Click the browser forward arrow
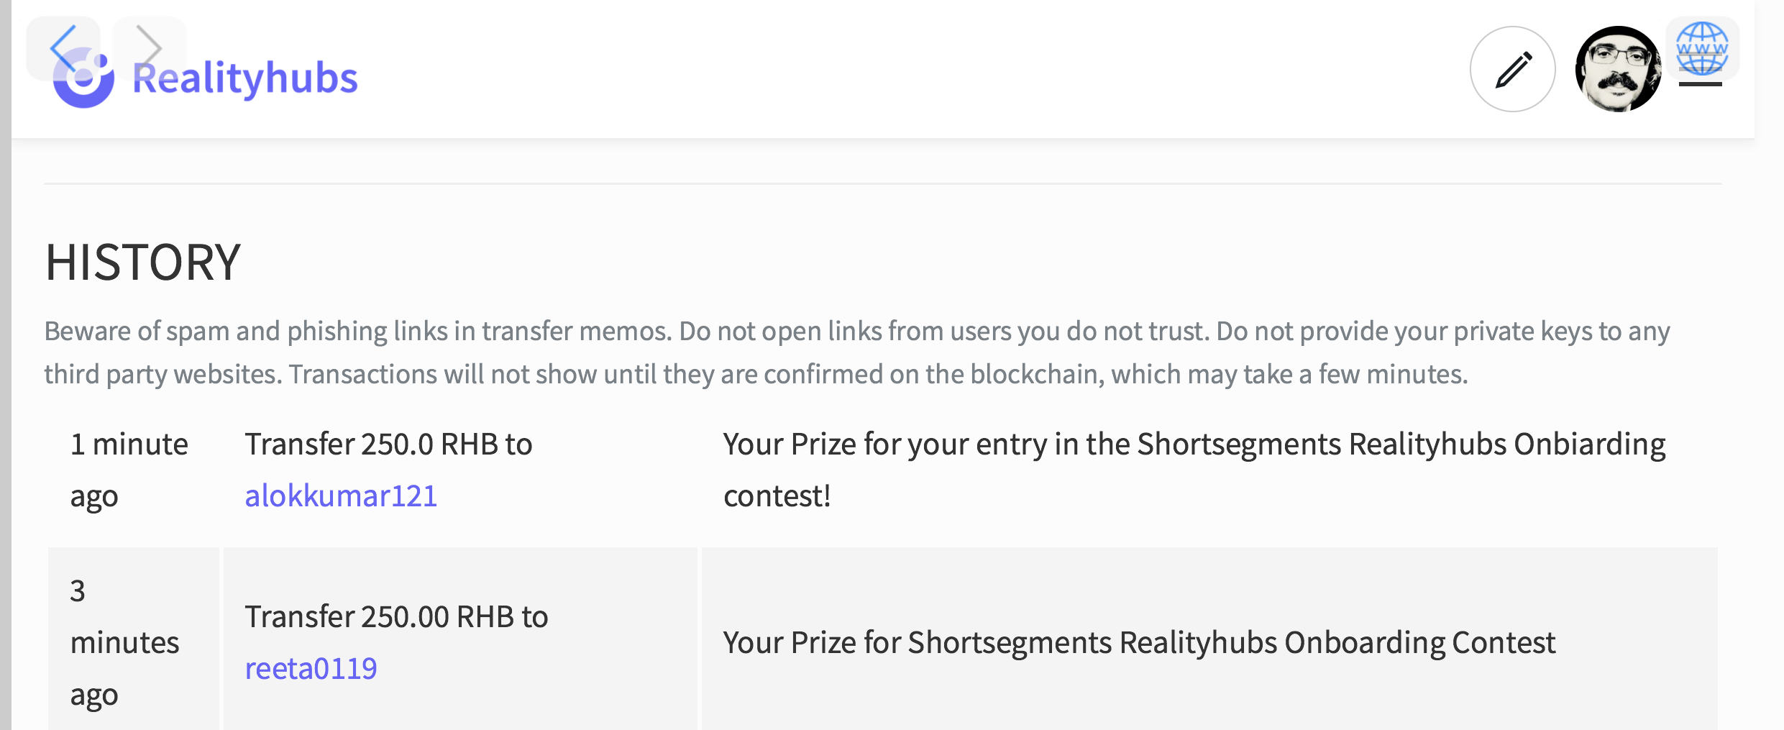Image resolution: width=1784 pixels, height=730 pixels. click(x=149, y=47)
